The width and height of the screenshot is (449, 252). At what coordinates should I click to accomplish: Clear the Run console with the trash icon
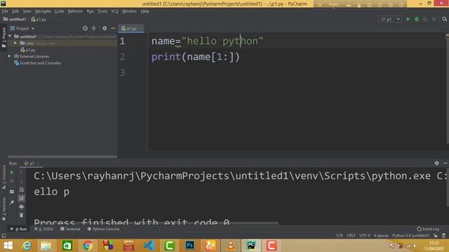tap(22, 215)
